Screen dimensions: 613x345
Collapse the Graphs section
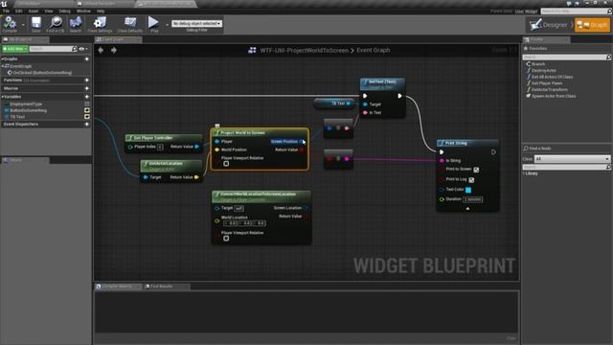pos(2,59)
